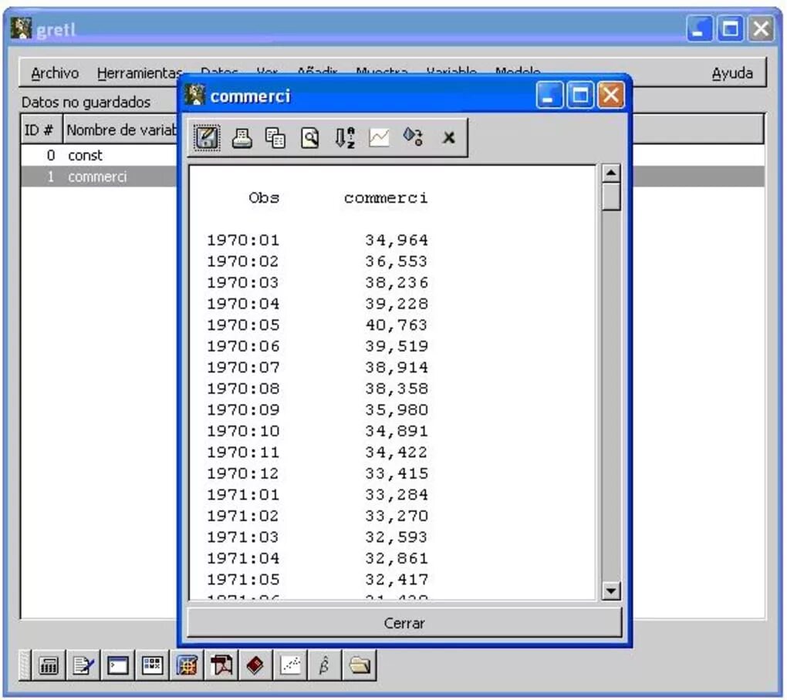Click the Save as icon in commerci toolbar
Viewport: 787px width, 700px height.
(207, 137)
